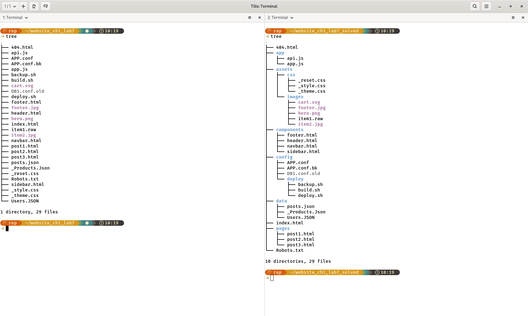The image size is (528, 316).
Task: Open the hamburger menu in the header bar
Action: pos(486,6)
